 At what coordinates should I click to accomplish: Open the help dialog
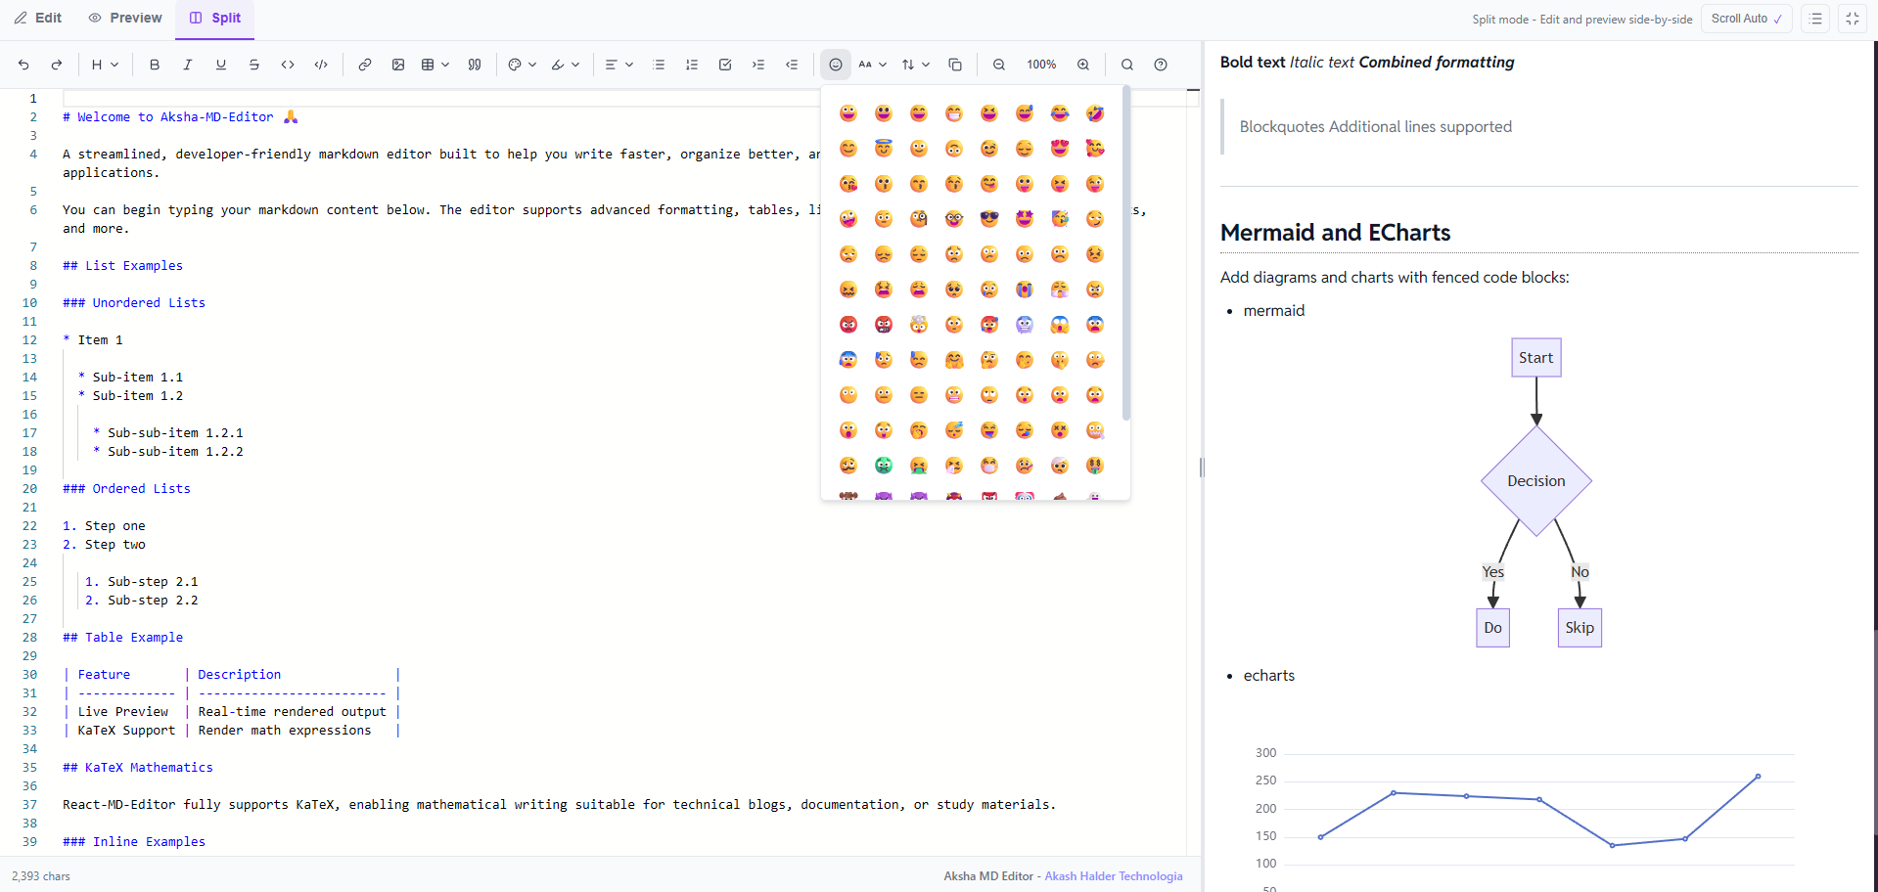tap(1161, 65)
